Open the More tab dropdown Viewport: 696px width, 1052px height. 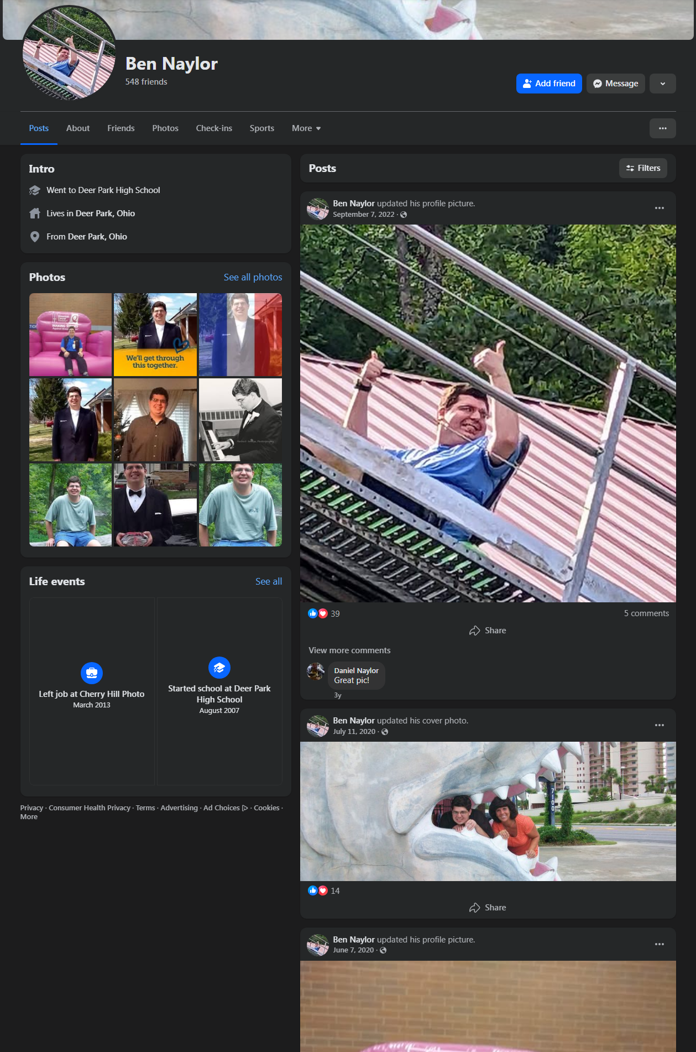[306, 128]
